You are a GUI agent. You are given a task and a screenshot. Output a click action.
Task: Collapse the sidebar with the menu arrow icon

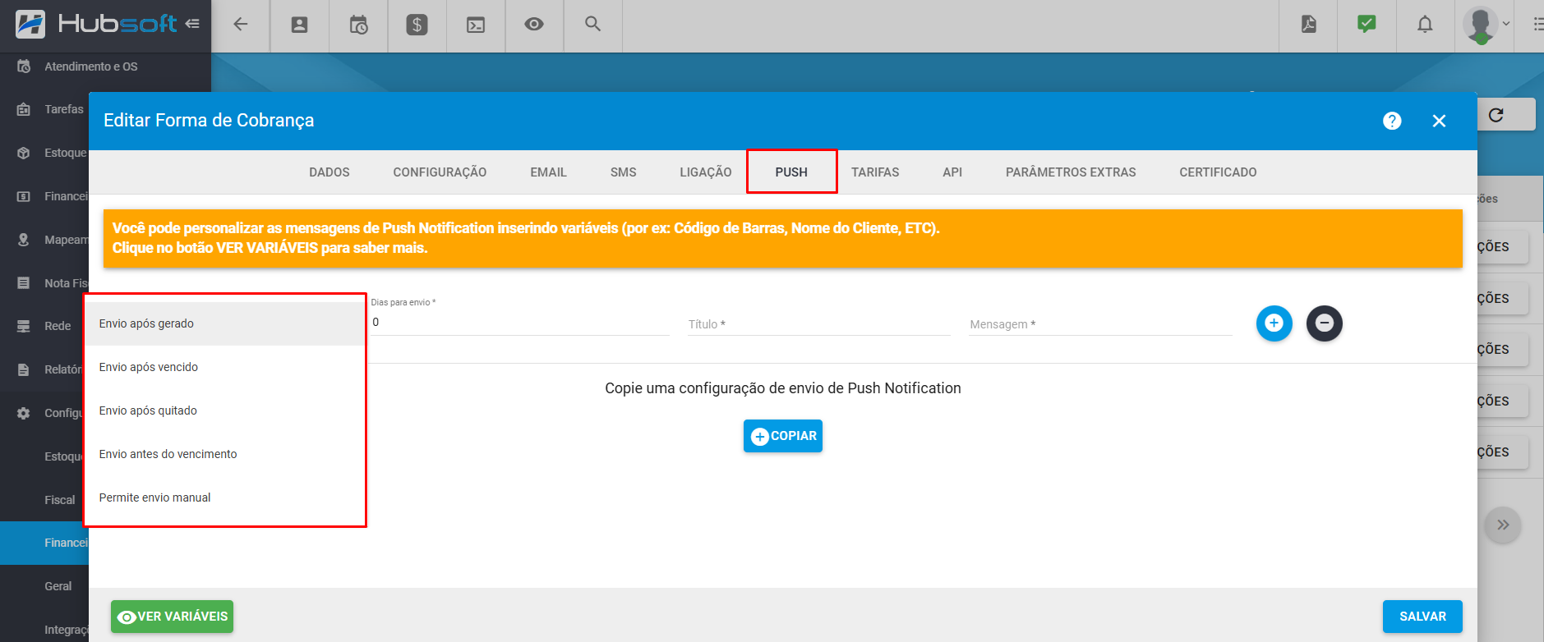click(192, 24)
